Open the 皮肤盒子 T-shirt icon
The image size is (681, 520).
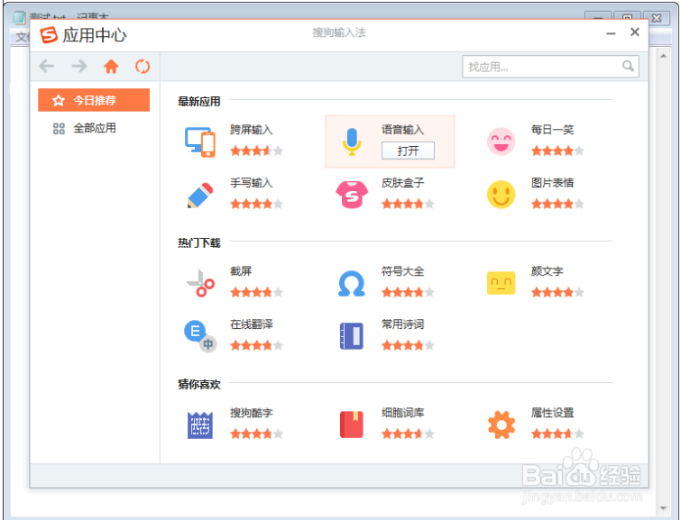coord(352,195)
